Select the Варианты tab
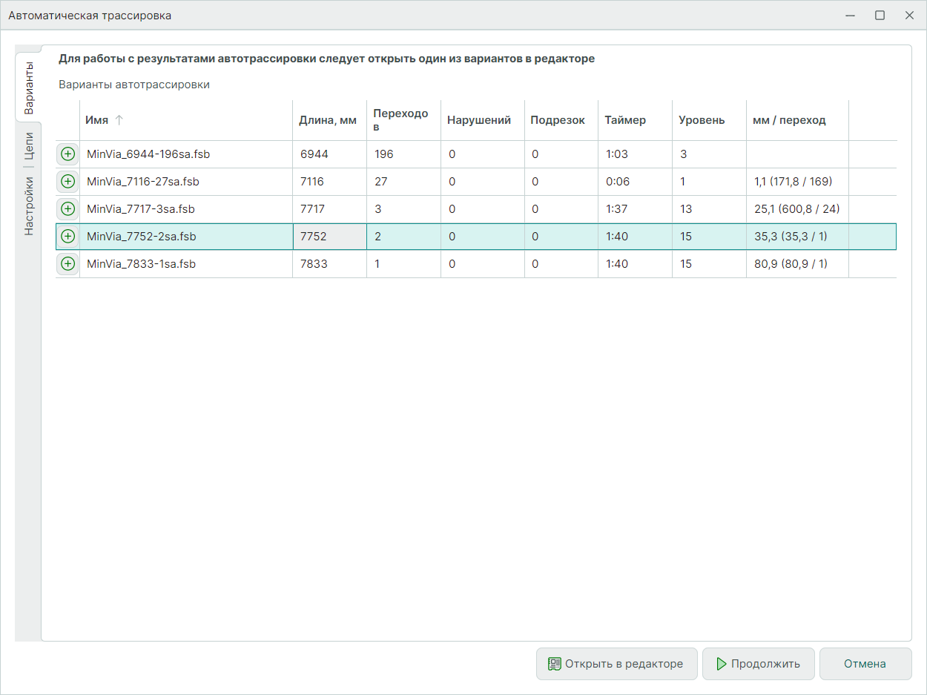Viewport: 927px width, 695px height. pos(28,88)
